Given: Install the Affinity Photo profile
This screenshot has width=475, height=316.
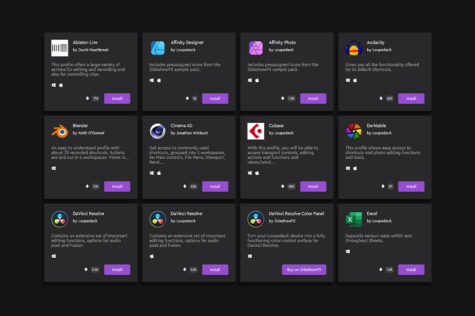Looking at the screenshot, I should (313, 99).
